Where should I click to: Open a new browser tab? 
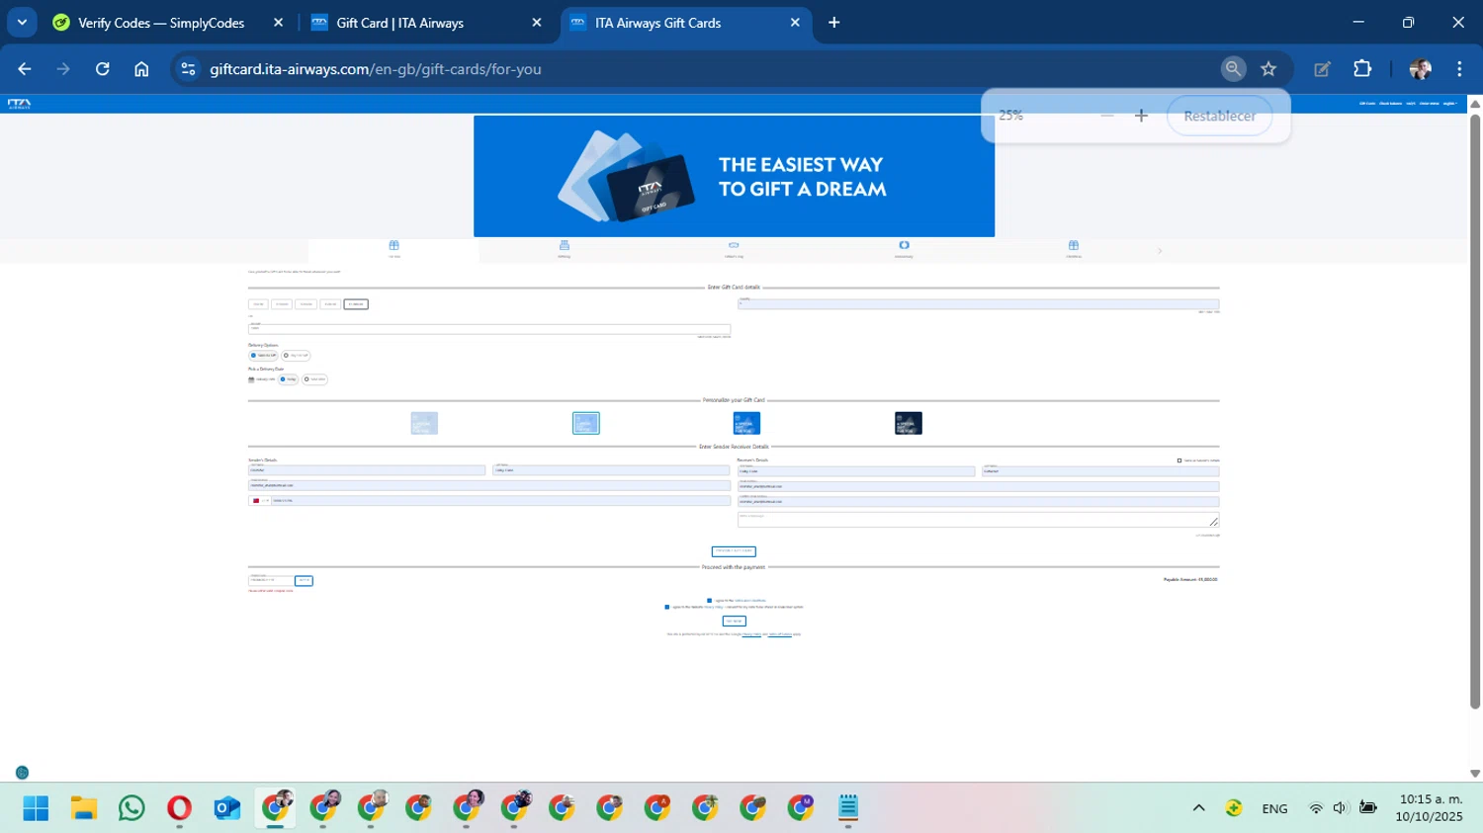[834, 22]
